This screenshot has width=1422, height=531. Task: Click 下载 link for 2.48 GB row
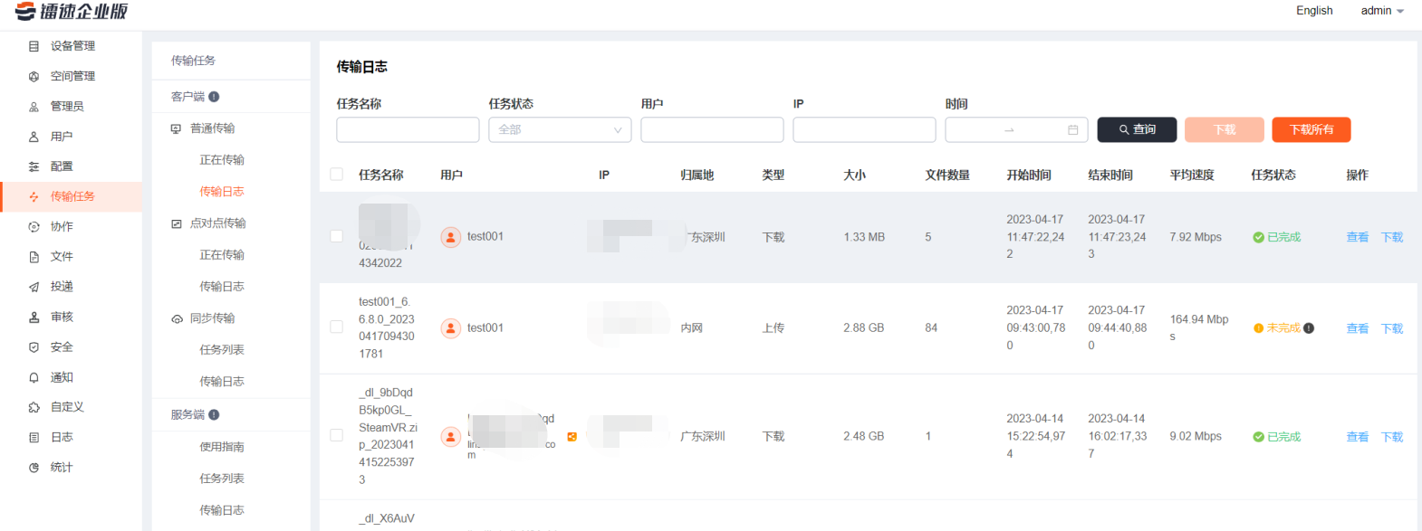point(1392,437)
